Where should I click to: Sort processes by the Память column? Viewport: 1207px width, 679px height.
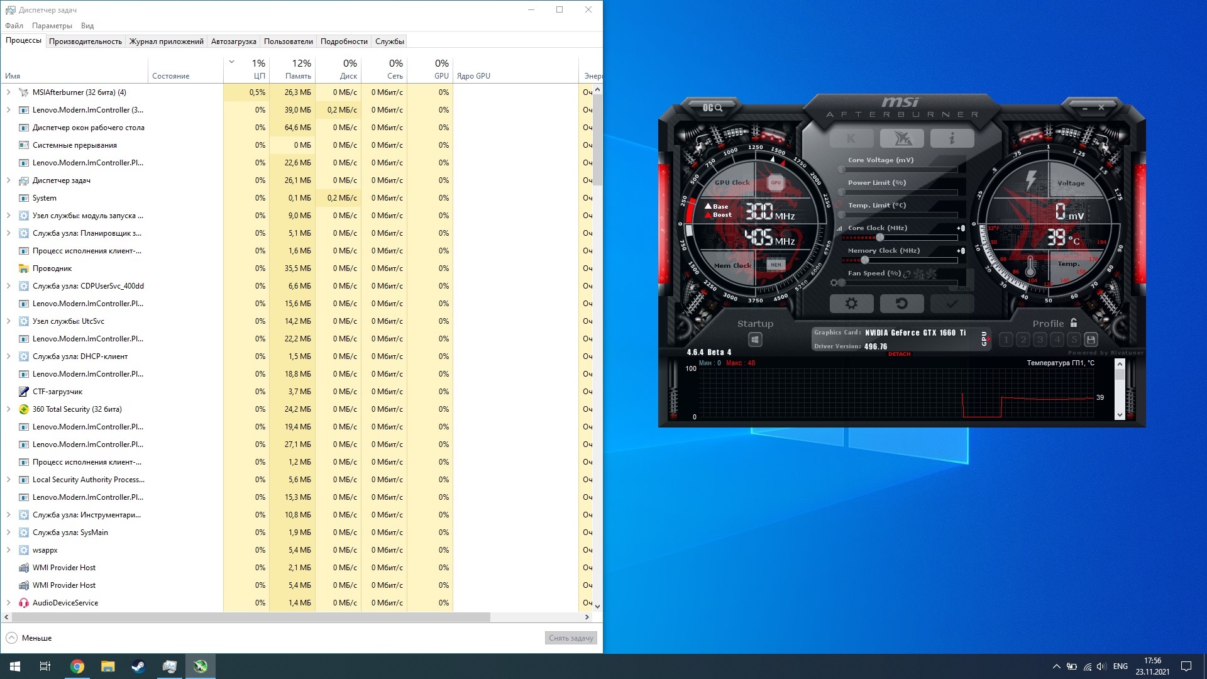tap(292, 69)
